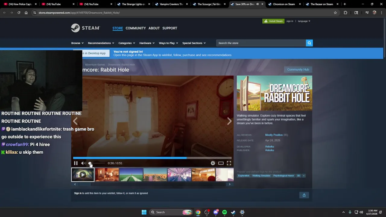Switch to the Chronicon on Steam tab
Image resolution: width=386 pixels, height=217 pixels.
[283, 4]
